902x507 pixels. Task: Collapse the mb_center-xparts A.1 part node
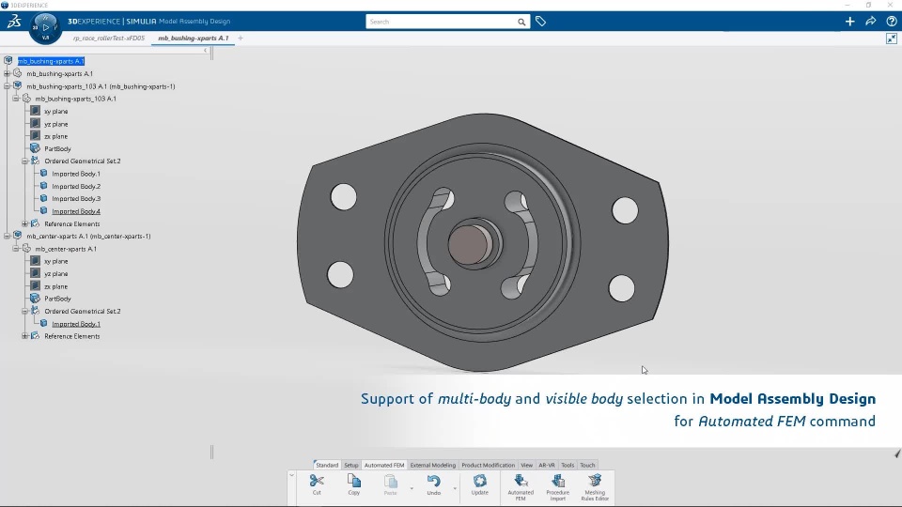tap(16, 249)
